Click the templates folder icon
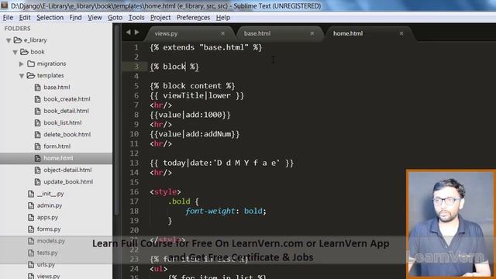Viewport: 496px width, 279px height. [31, 75]
